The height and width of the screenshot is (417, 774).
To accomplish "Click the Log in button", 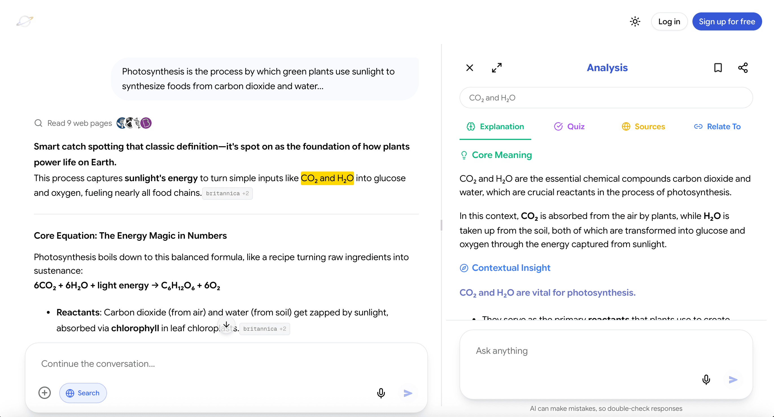I will pos(669,22).
